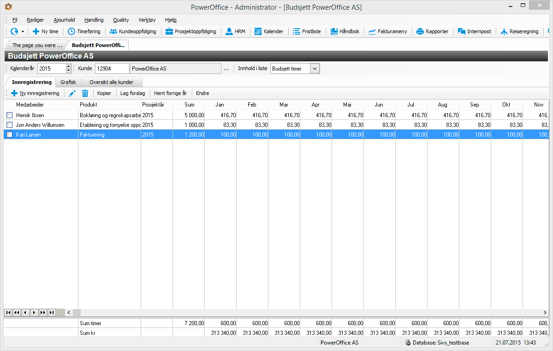Image resolution: width=553 pixels, height=351 pixels.
Task: Click the trash delete icon
Action: [x=85, y=93]
